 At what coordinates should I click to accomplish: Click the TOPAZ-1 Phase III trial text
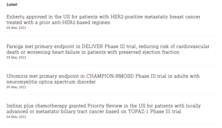point(155,111)
